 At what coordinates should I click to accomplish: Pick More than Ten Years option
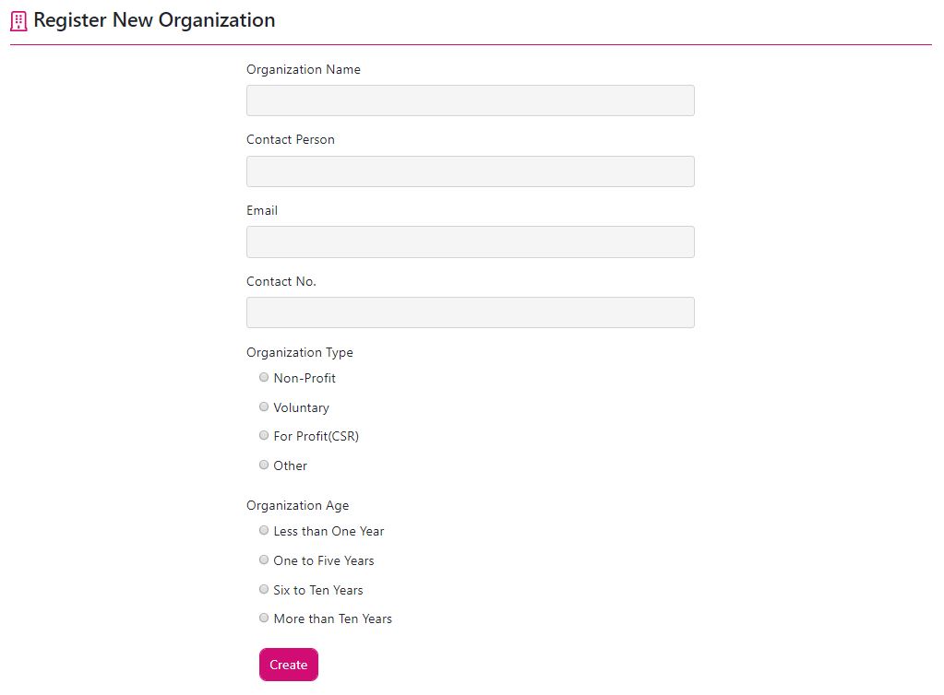tap(264, 618)
